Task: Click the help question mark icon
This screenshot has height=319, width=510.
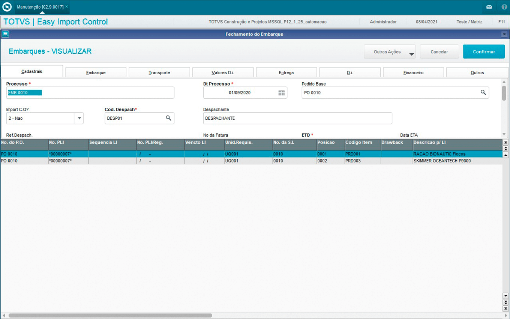Action: pyautogui.click(x=504, y=7)
